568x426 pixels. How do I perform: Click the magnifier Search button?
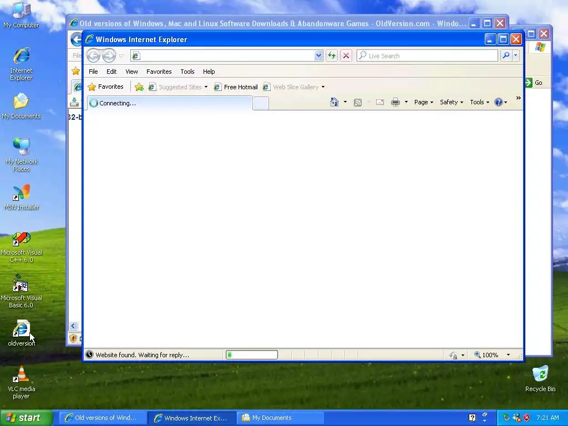click(x=506, y=55)
